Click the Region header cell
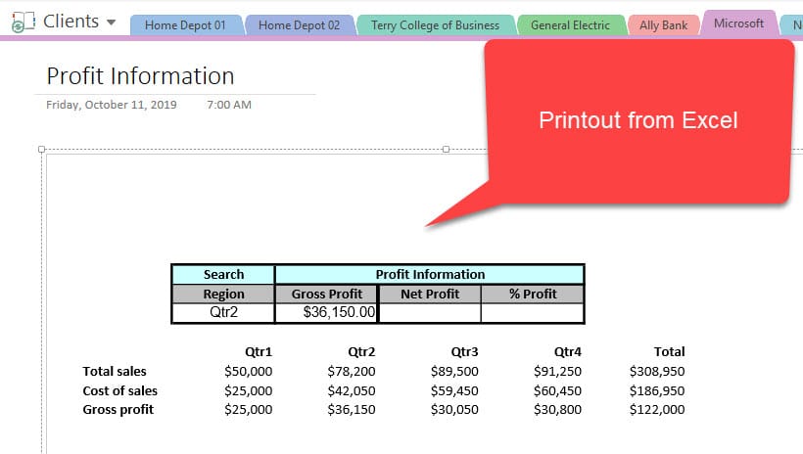The height and width of the screenshot is (454, 803). [223, 294]
